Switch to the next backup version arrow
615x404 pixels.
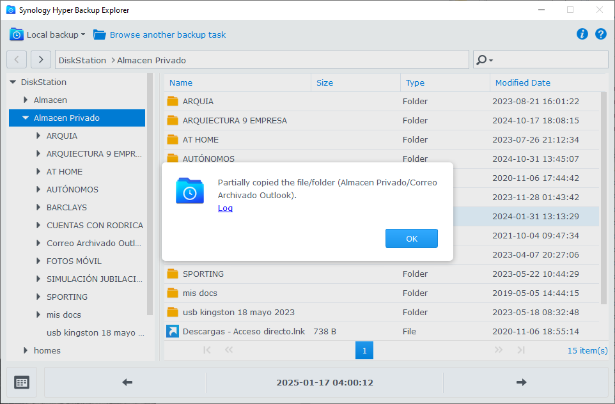pos(521,382)
